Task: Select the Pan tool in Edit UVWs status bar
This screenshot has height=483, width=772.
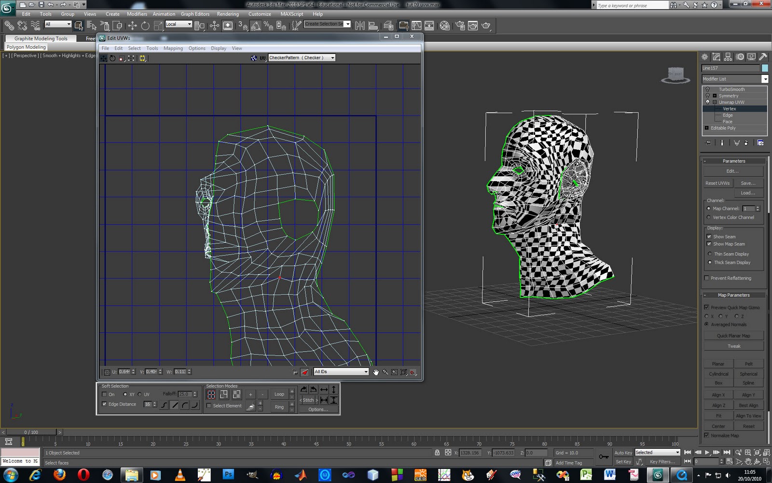Action: [x=376, y=372]
